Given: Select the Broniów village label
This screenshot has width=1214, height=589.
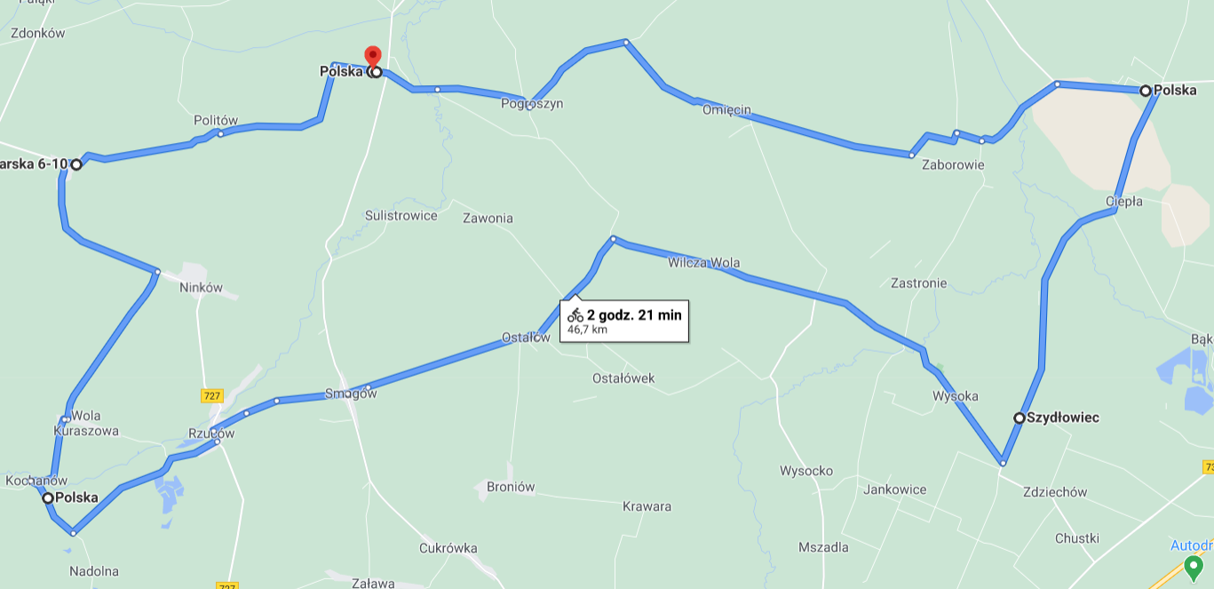Looking at the screenshot, I should point(511,487).
